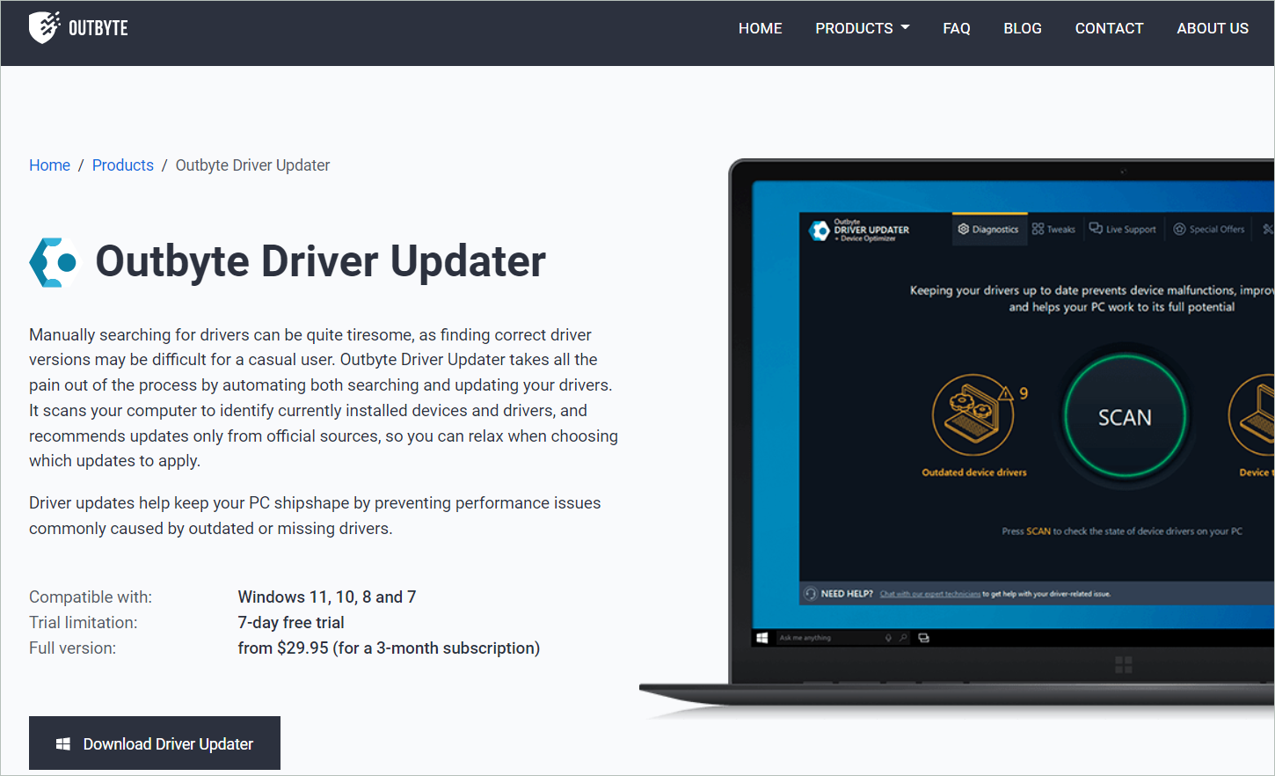Click the NEED HELP headset icon
Viewport: 1275px width, 776px height.
click(811, 594)
